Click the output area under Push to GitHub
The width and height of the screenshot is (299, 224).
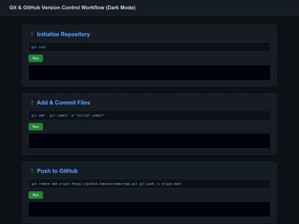(x=149, y=209)
